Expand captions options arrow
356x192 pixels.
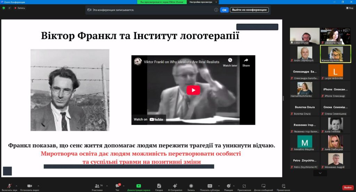click(219, 186)
